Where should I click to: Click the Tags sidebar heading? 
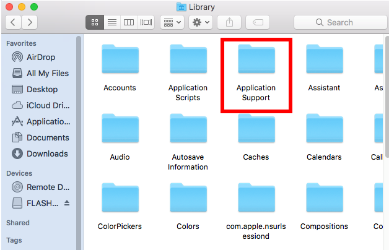coord(14,240)
